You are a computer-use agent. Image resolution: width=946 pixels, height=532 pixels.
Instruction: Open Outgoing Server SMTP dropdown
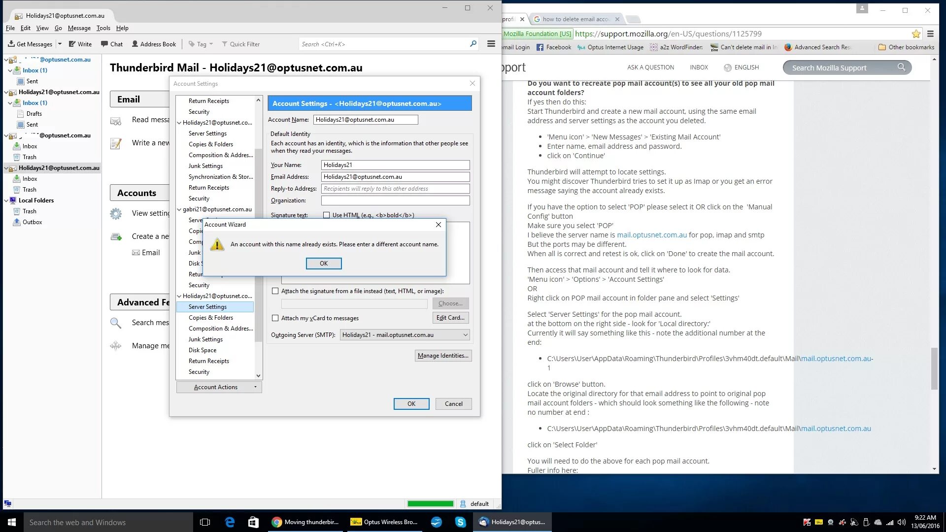pyautogui.click(x=464, y=334)
